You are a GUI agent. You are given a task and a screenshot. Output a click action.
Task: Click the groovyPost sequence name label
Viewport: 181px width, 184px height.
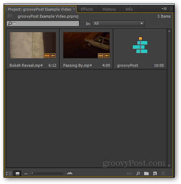[128, 65]
